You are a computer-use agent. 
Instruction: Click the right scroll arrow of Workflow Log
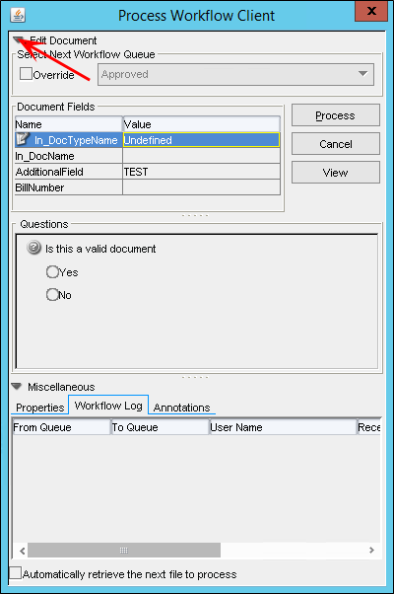[371, 550]
